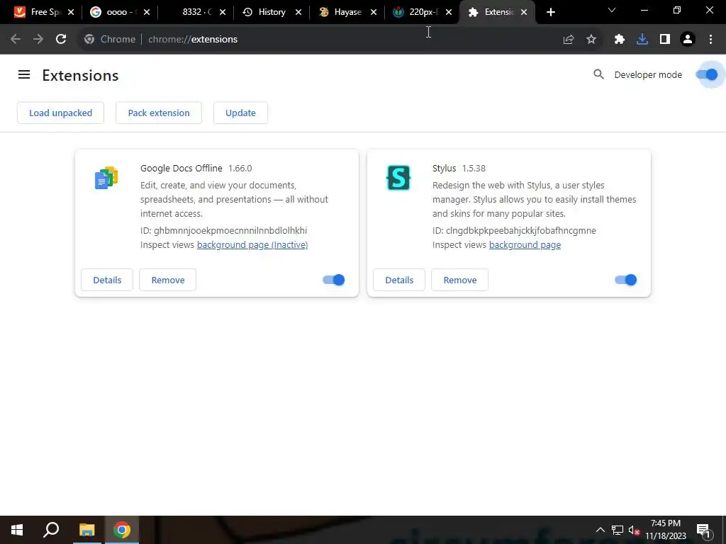Click the share page icon in address bar
The width and height of the screenshot is (726, 544).
[x=569, y=40]
